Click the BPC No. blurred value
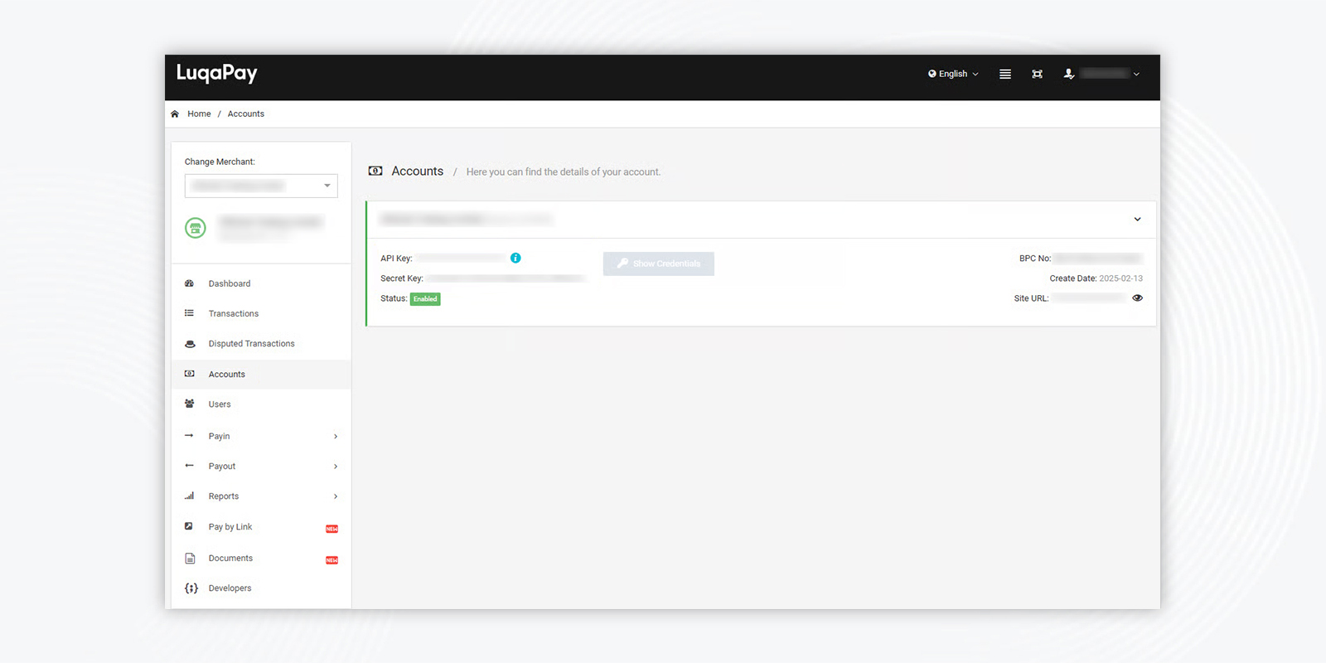Screen dimensions: 1326x663 (x=1098, y=259)
